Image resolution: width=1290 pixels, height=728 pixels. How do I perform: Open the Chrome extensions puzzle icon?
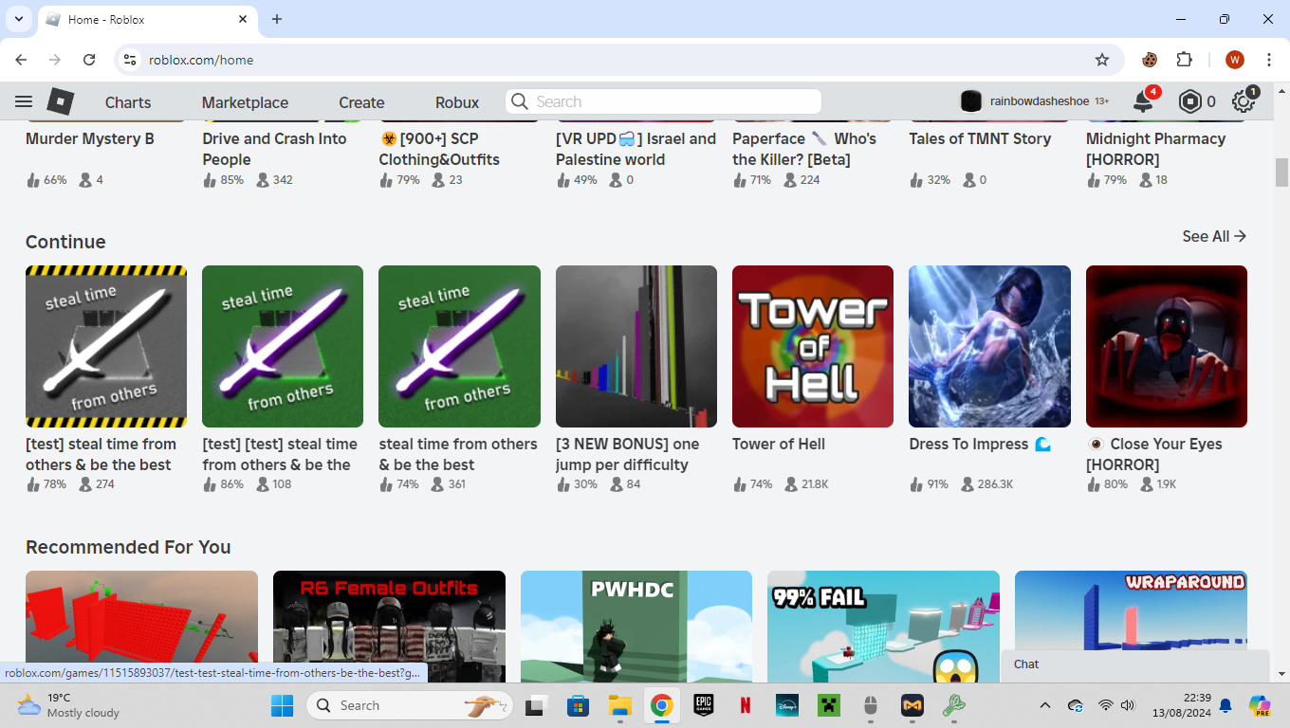click(1184, 60)
